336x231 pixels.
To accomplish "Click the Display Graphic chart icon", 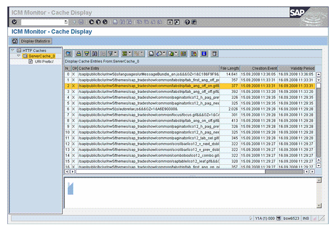I will click(194, 54).
